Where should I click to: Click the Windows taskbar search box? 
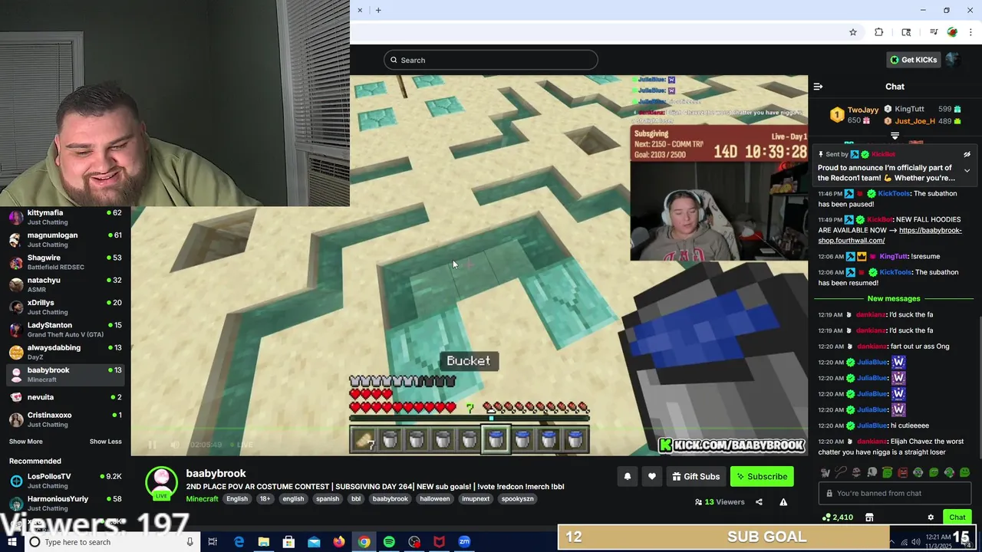111,542
